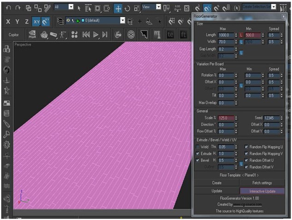292x220 pixels.
Task: Restrict to XY plane
Action: click(x=36, y=22)
